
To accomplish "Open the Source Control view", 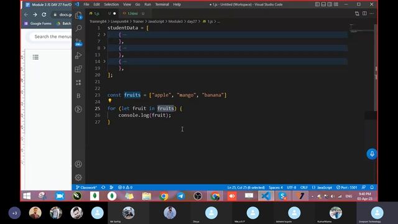I will (x=78, y=42).
